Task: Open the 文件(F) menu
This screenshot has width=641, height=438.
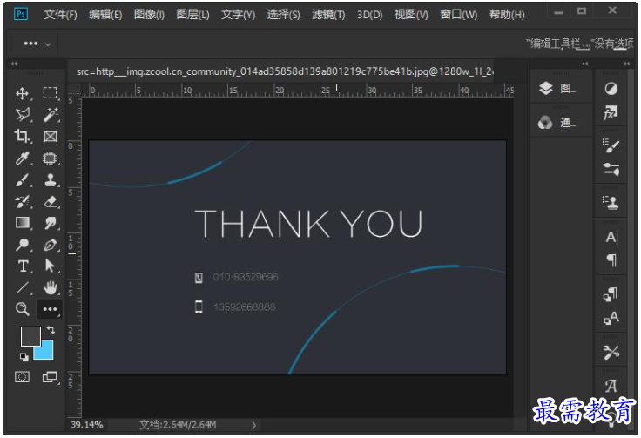Action: pyautogui.click(x=60, y=15)
